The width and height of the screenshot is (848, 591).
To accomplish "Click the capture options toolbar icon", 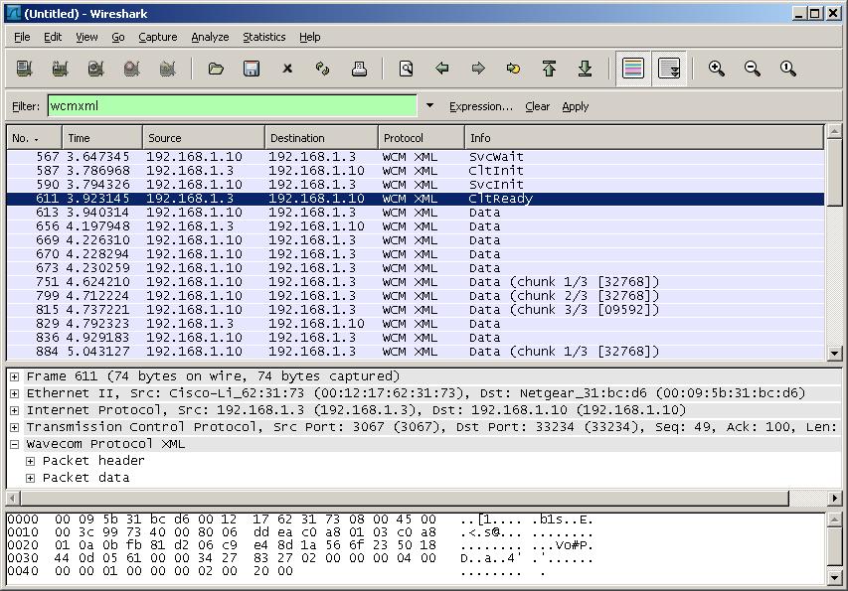I will pos(60,69).
